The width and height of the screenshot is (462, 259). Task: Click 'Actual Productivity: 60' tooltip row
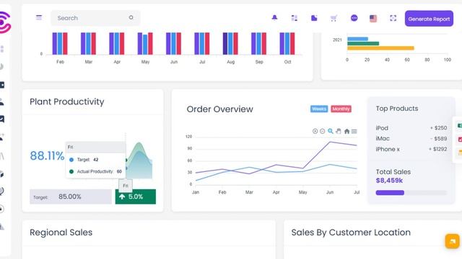click(96, 171)
